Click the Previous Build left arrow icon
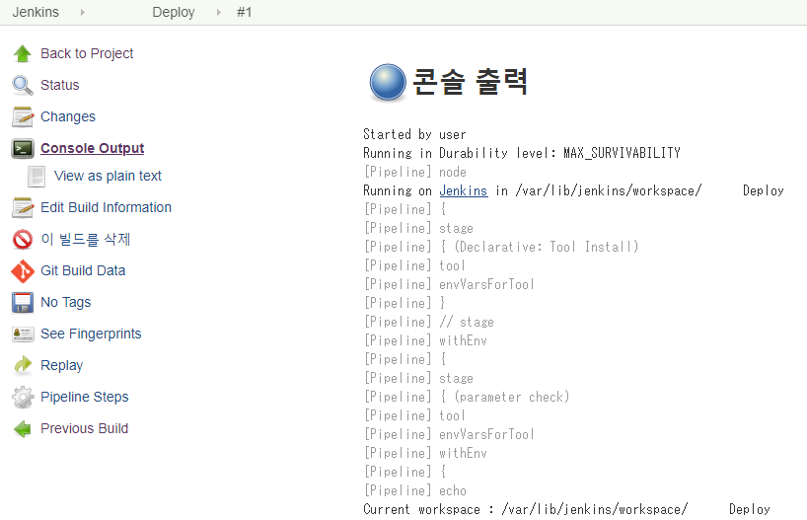 point(23,429)
